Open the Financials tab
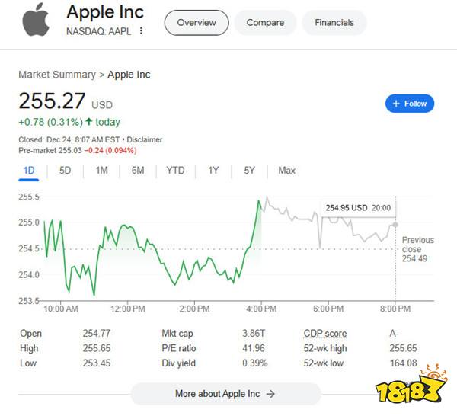The height and width of the screenshot is (416, 457). [334, 23]
